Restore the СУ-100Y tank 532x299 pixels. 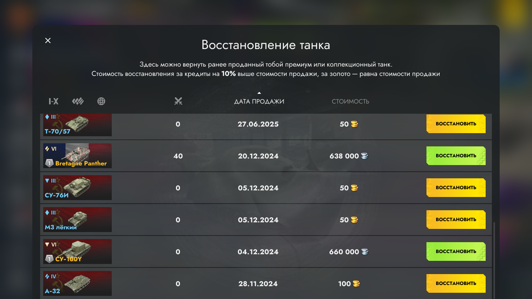pos(456,252)
